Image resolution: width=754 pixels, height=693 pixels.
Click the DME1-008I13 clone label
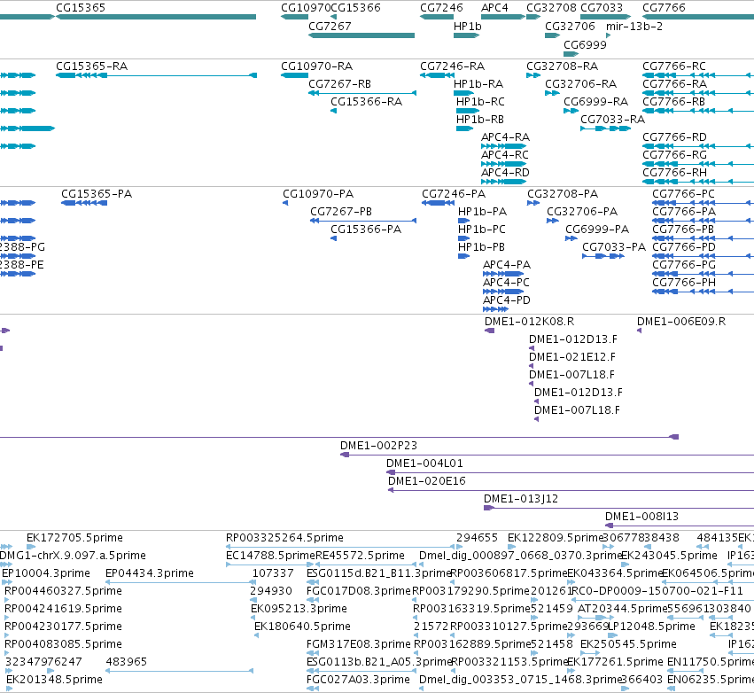(x=641, y=517)
